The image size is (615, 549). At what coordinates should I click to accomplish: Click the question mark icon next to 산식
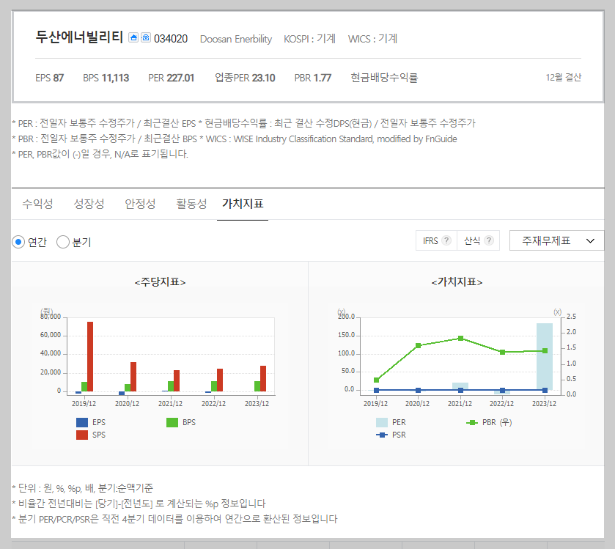[x=489, y=240]
